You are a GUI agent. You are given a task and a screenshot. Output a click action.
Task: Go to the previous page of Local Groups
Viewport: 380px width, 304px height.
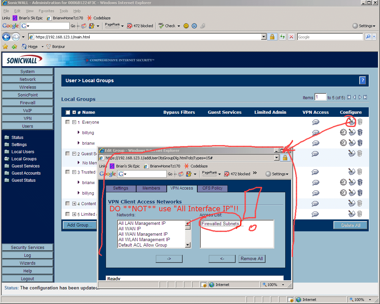coord(354,97)
